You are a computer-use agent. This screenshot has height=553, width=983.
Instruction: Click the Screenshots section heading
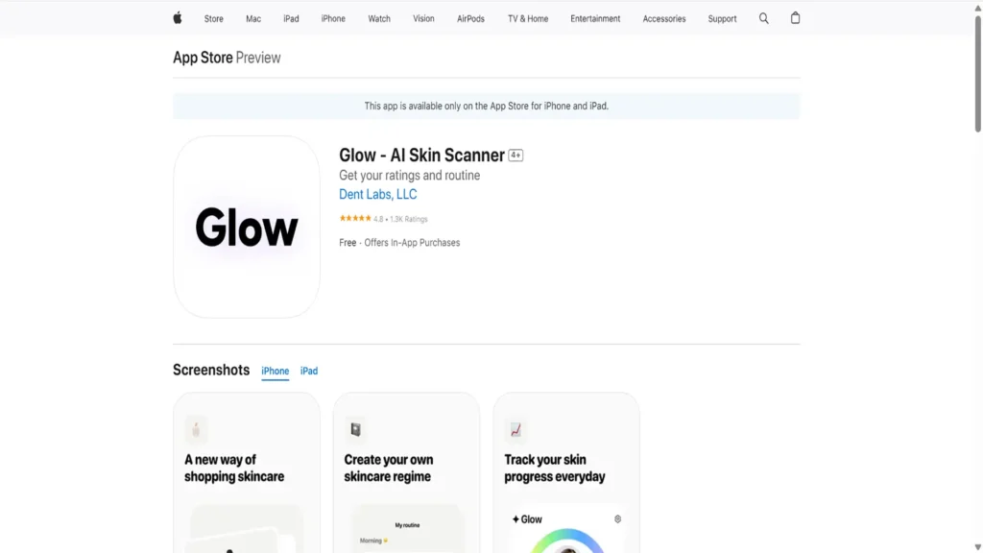[x=211, y=370]
